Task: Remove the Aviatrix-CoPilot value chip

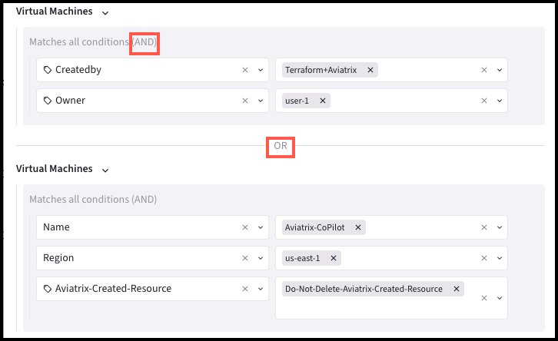Action: (358, 227)
